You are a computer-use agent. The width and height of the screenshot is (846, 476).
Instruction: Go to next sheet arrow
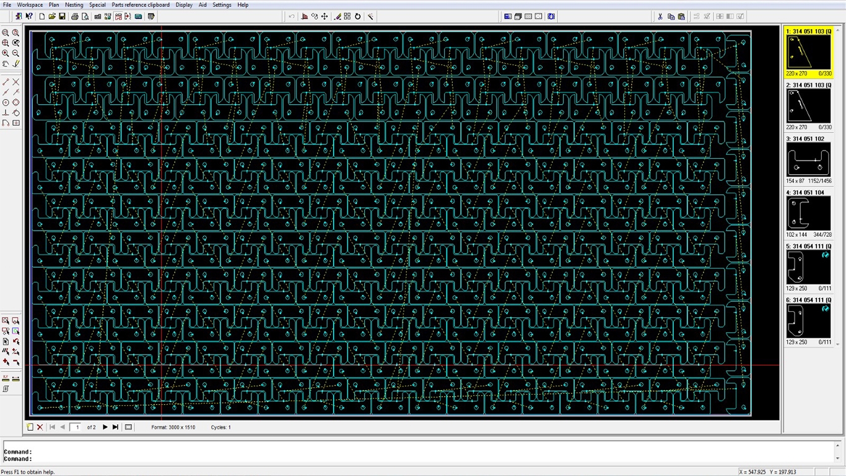click(x=105, y=427)
